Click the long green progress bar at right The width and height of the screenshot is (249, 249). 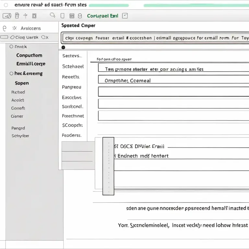point(196,6)
